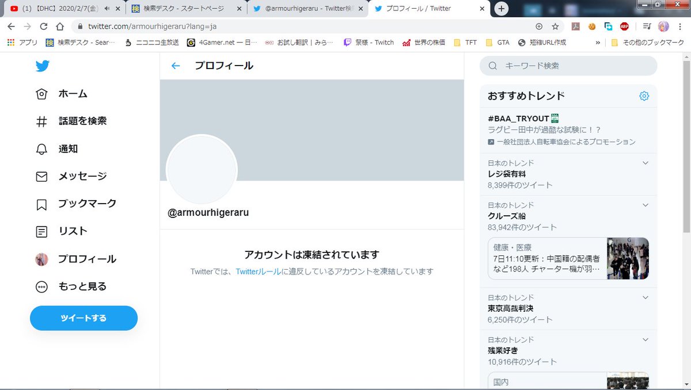The width and height of the screenshot is (691, 390).
Task: Open 祭様 - Twitch bookmark
Action: 369,43
